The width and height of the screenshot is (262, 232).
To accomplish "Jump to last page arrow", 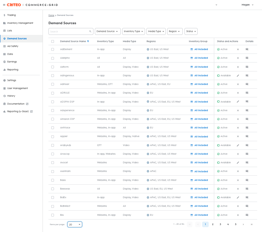I will (x=252, y=224).
